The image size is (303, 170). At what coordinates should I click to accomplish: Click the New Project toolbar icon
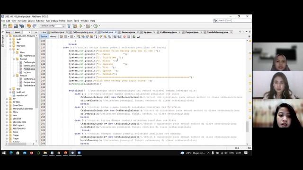pyautogui.click(x=10, y=26)
